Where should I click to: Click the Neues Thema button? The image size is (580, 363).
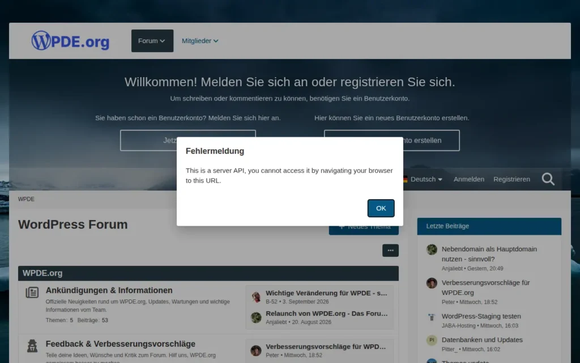point(364,229)
